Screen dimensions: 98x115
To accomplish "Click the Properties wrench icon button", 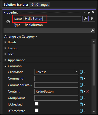I will (86, 19).
